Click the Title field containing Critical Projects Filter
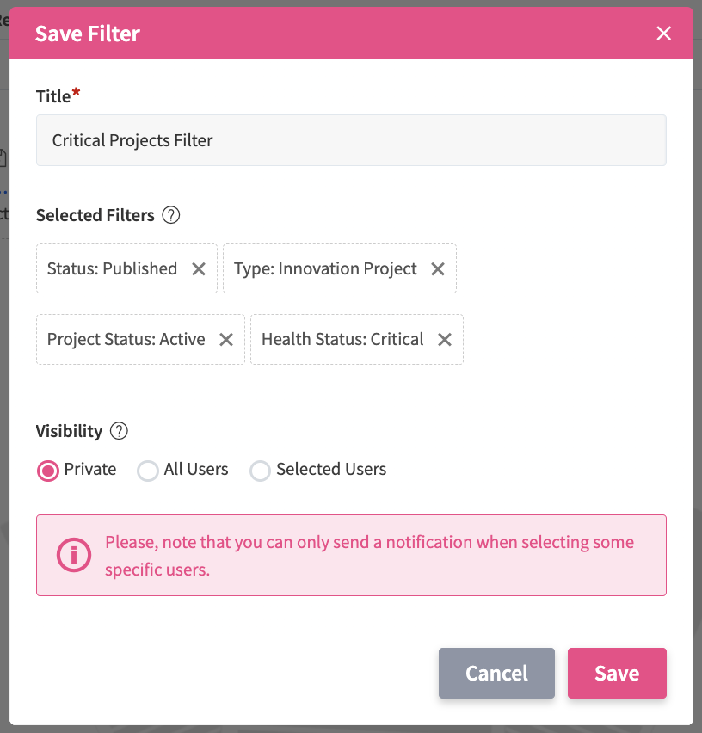Screen dimensions: 702x733 [351, 140]
